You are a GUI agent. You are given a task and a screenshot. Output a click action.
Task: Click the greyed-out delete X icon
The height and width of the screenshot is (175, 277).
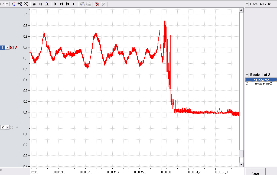[x=103, y=4]
